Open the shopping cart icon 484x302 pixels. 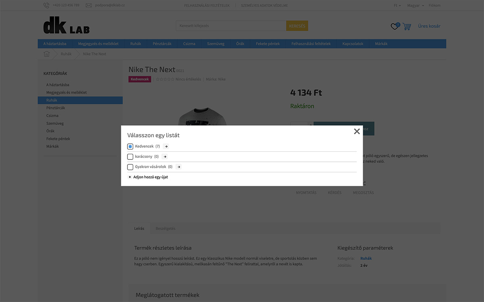tap(407, 27)
